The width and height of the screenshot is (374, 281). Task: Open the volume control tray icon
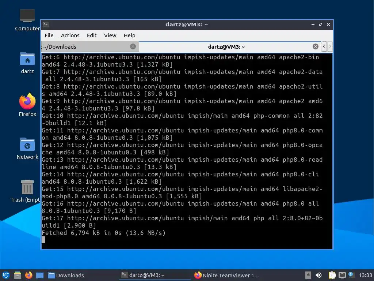(318, 275)
